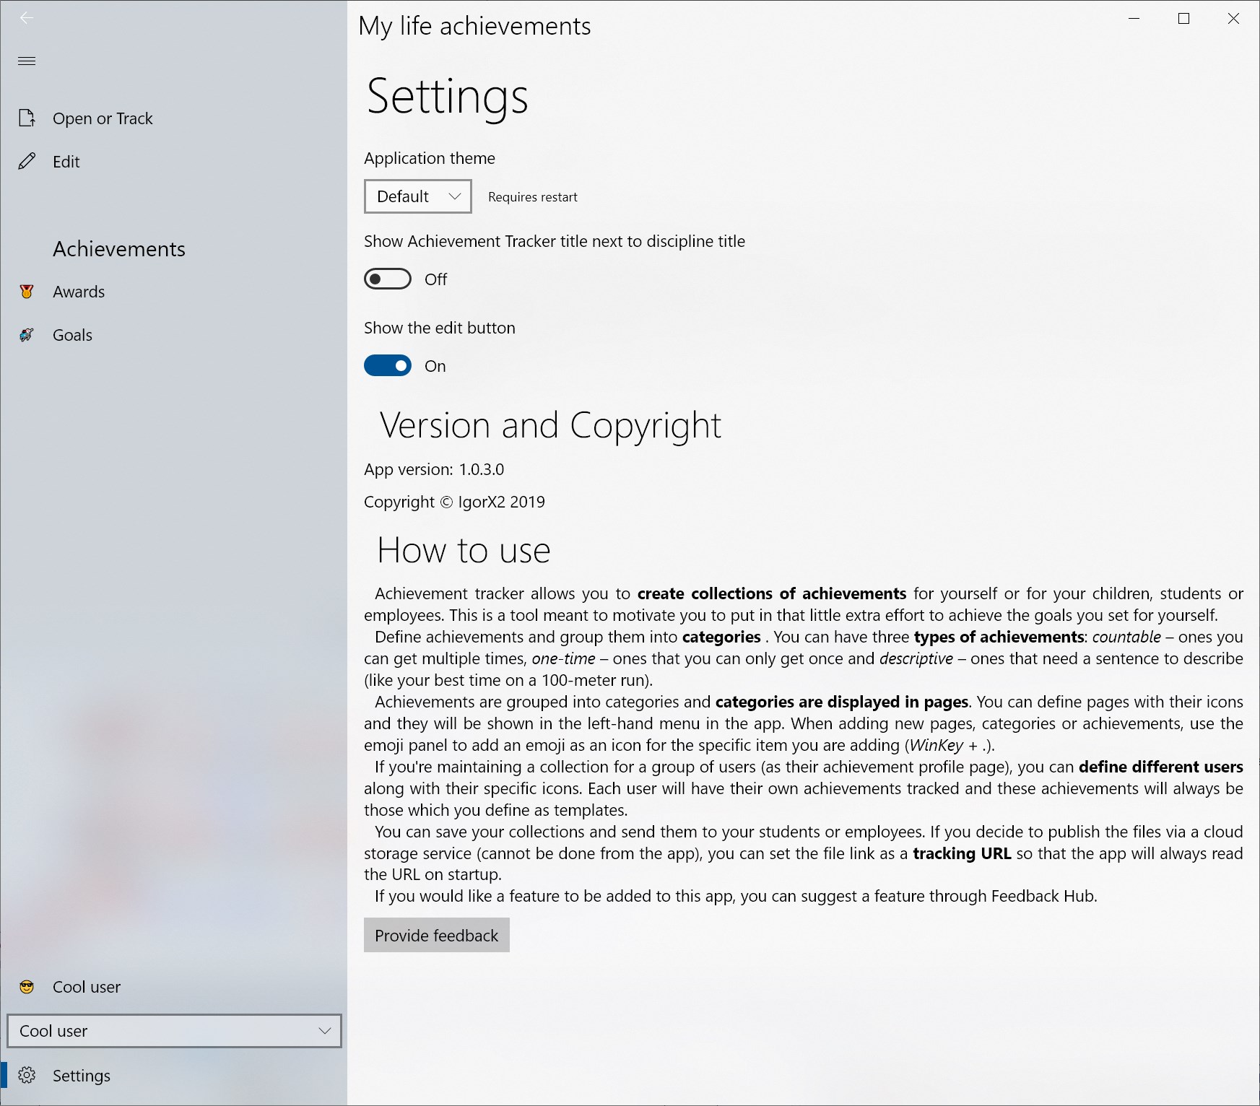The image size is (1260, 1106).
Task: Click the Edit label in the sidebar
Action: (x=66, y=162)
